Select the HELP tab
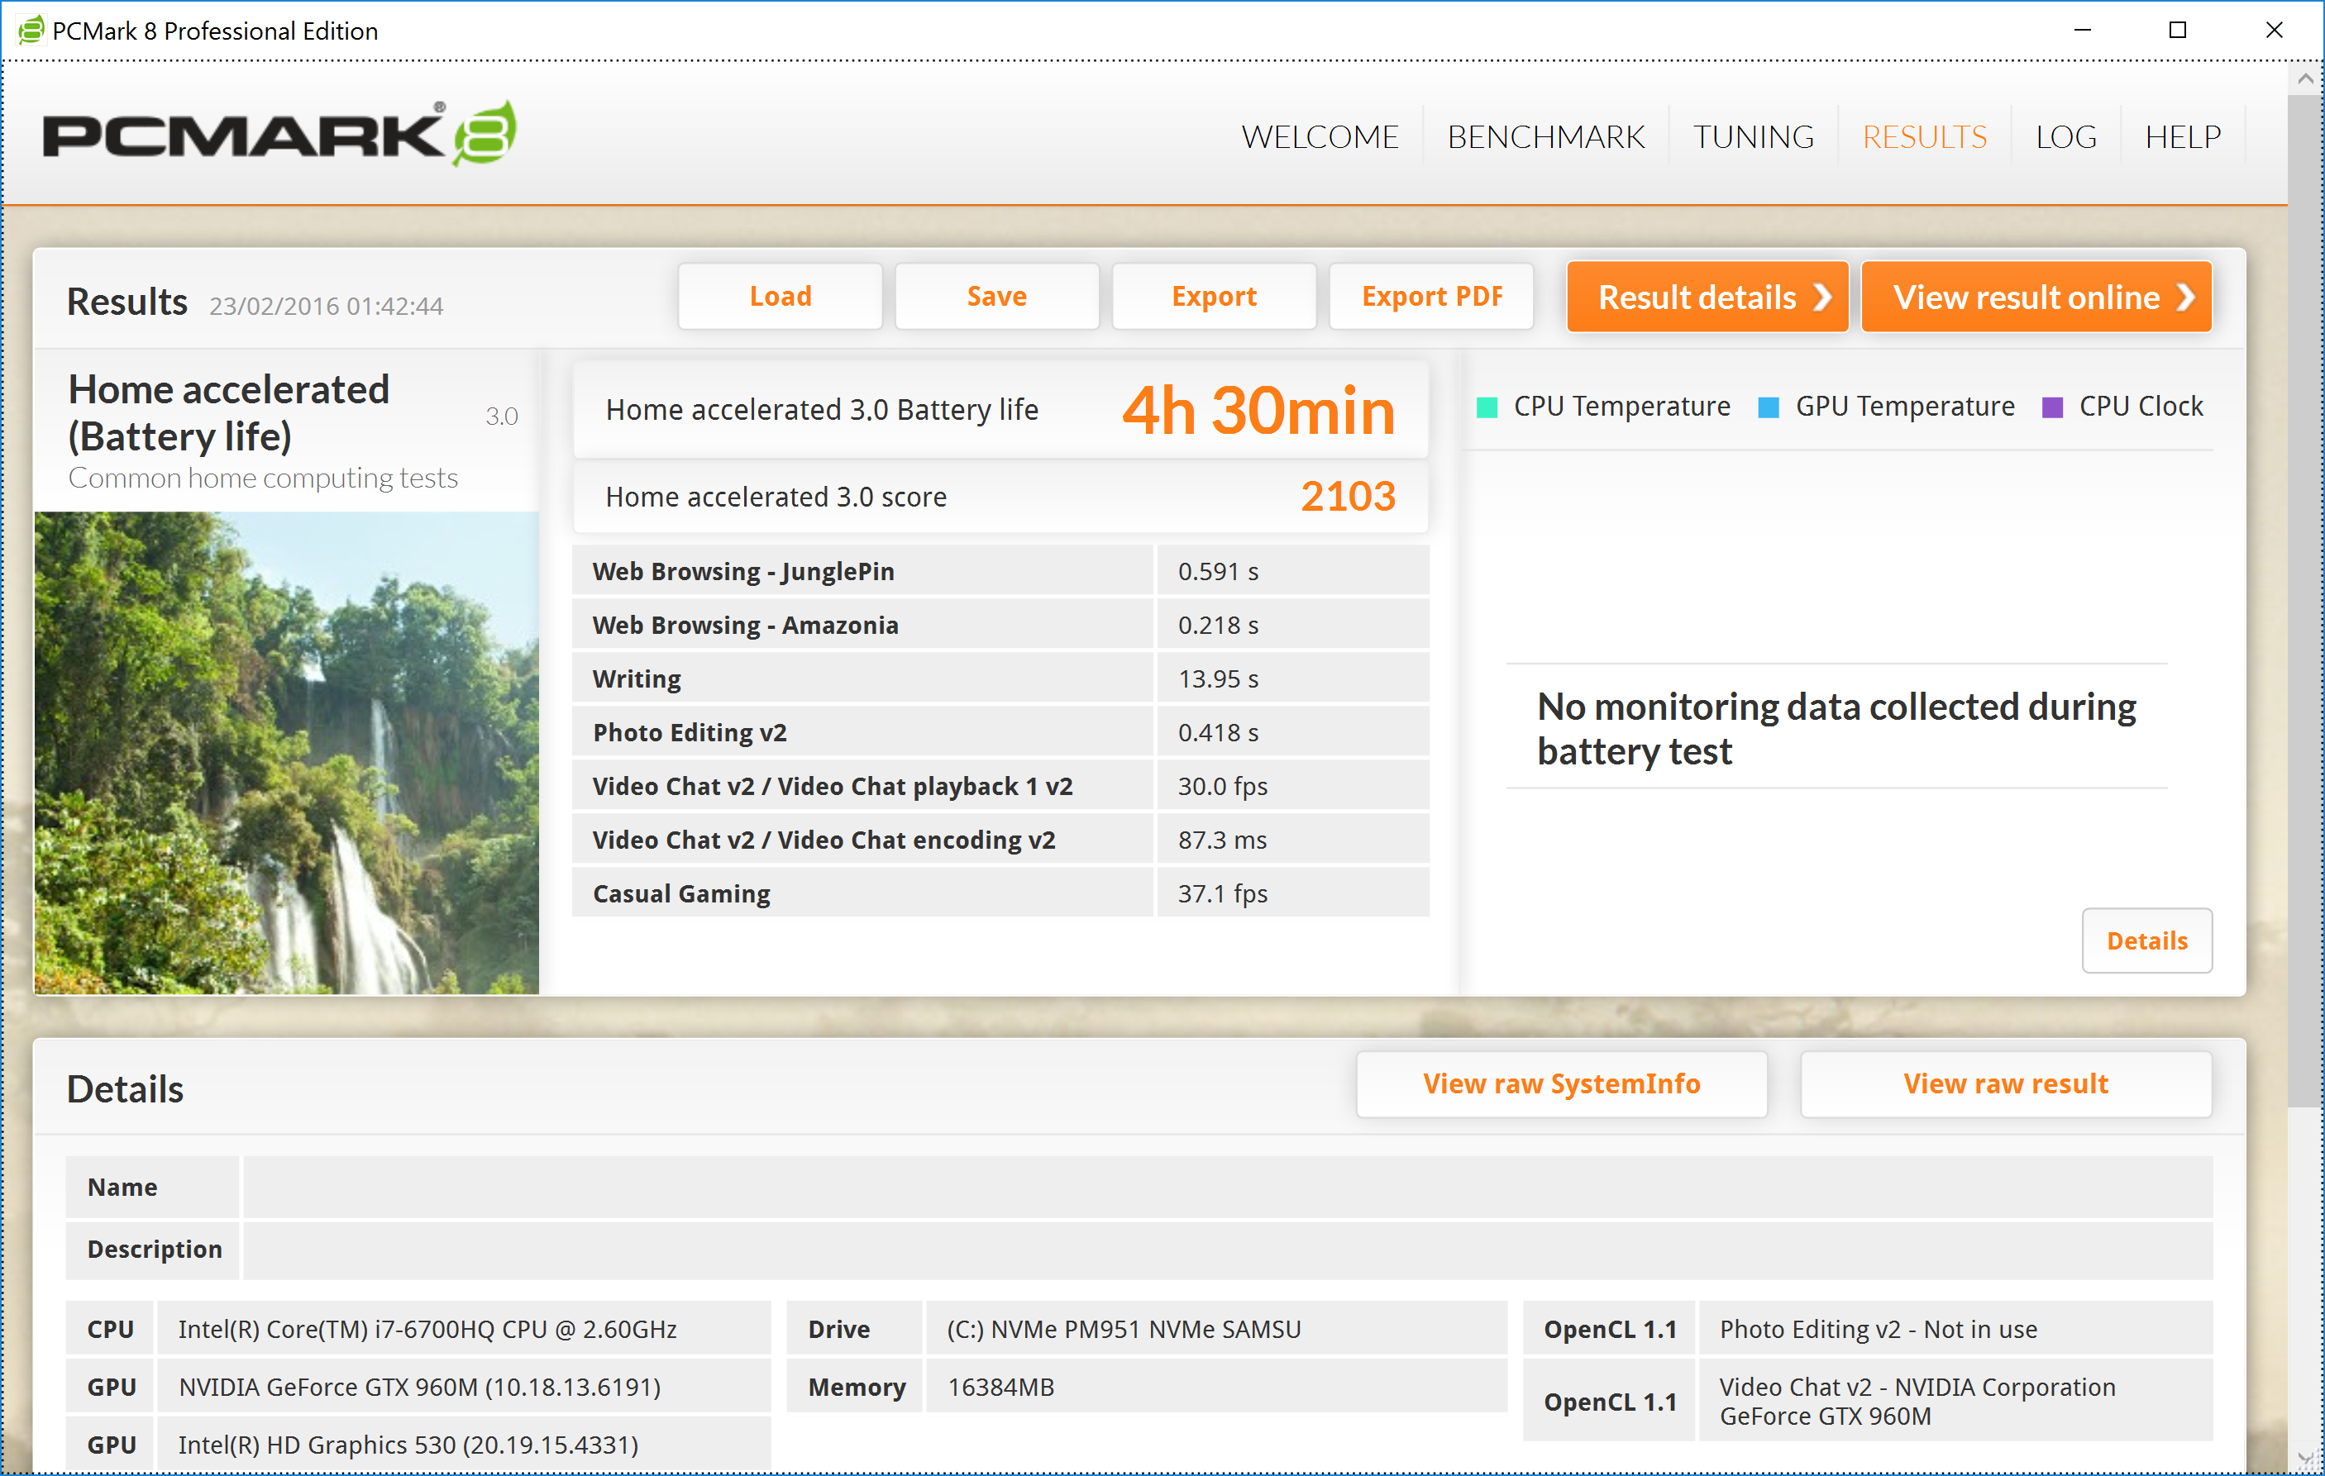Viewport: 2325px width, 1476px height. click(2182, 137)
